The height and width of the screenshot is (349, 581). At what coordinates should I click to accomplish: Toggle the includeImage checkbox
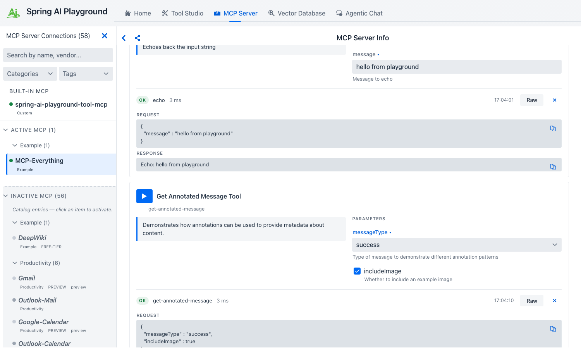(357, 271)
